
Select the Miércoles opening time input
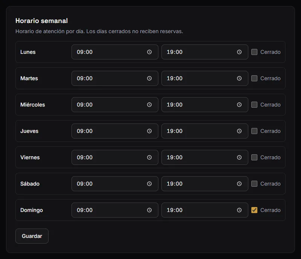pyautogui.click(x=115, y=105)
